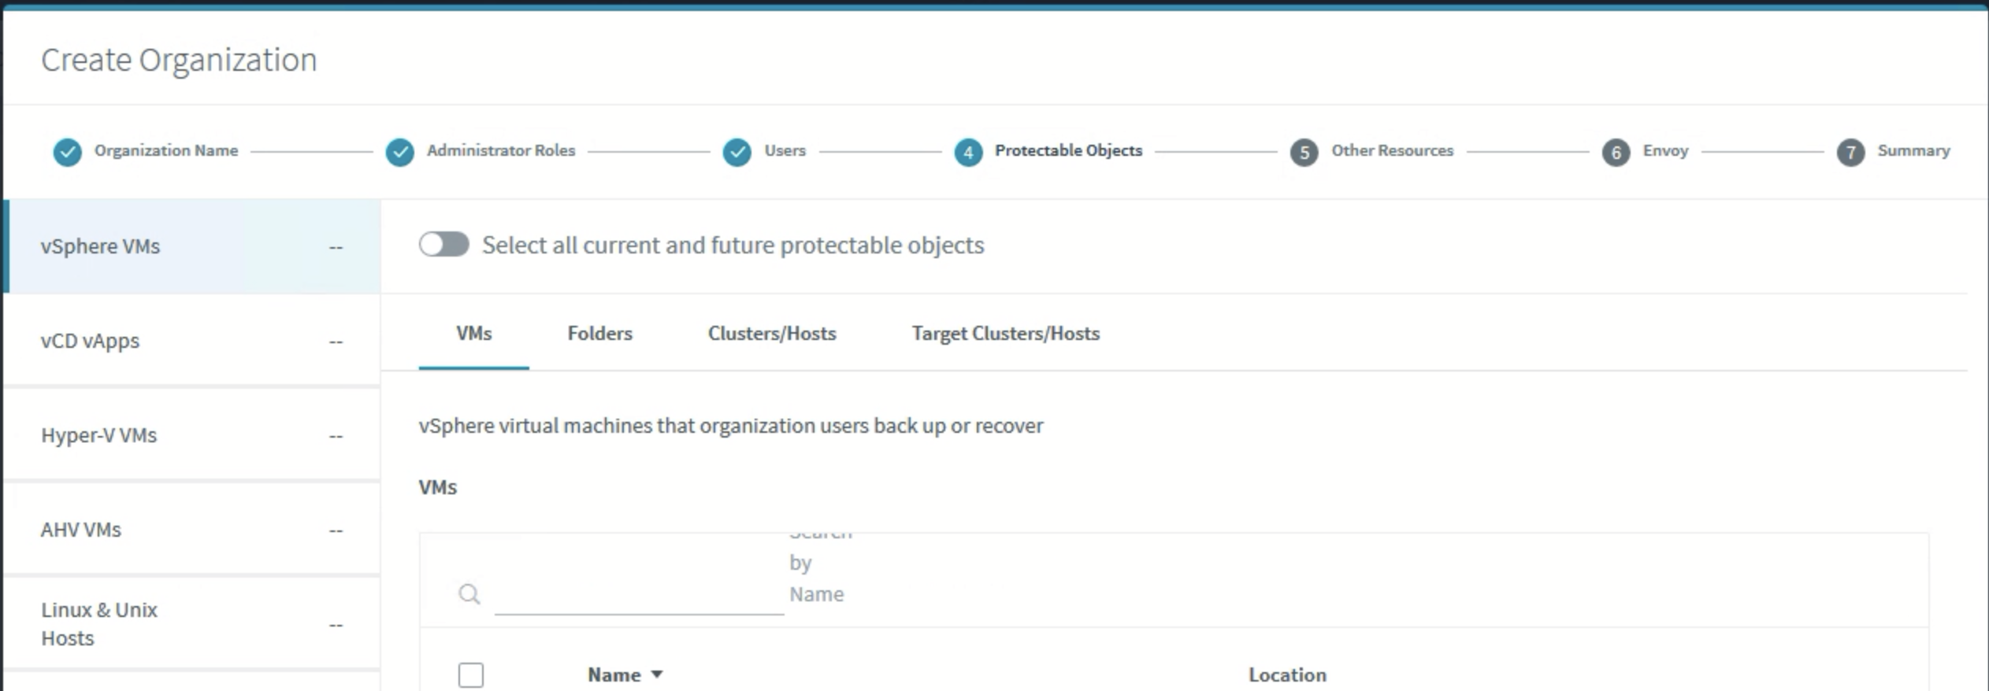Open the Clusters/Hosts tab
Screen dimensions: 1989x691
pyautogui.click(x=772, y=334)
